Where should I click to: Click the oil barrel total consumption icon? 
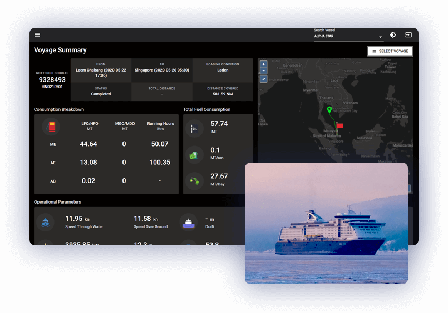click(x=194, y=128)
